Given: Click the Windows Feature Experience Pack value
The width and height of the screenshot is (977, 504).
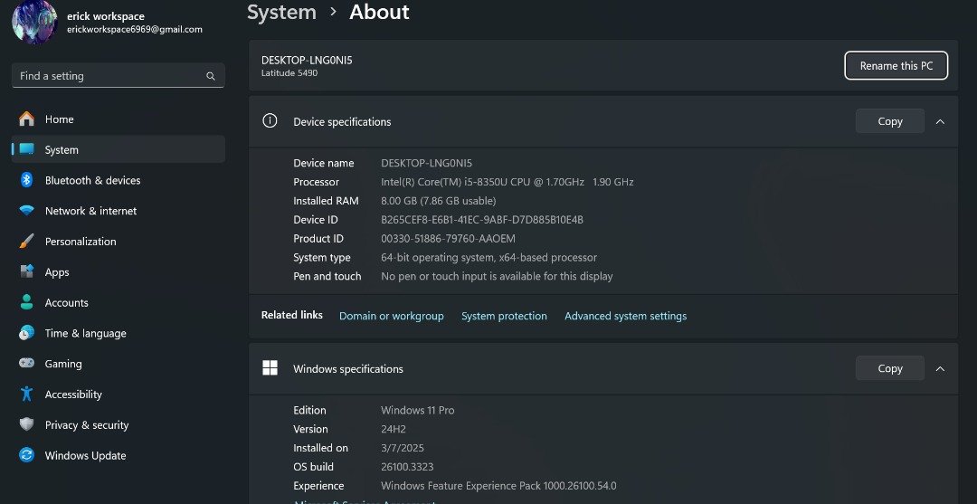Looking at the screenshot, I should tap(498, 485).
